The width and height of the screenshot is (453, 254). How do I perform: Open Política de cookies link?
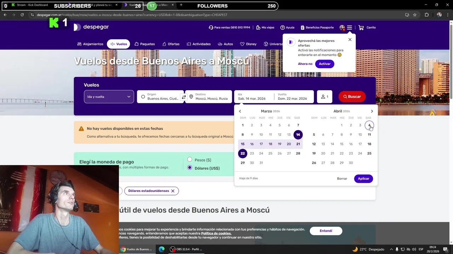(216, 234)
